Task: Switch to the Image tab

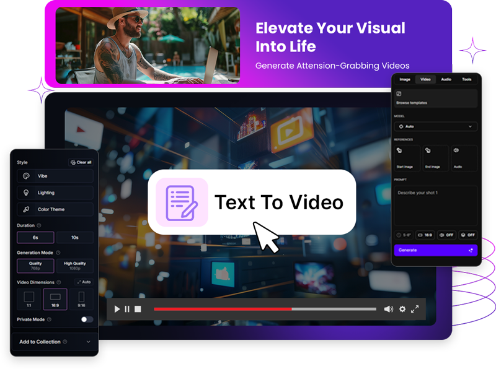Action: pyautogui.click(x=405, y=79)
